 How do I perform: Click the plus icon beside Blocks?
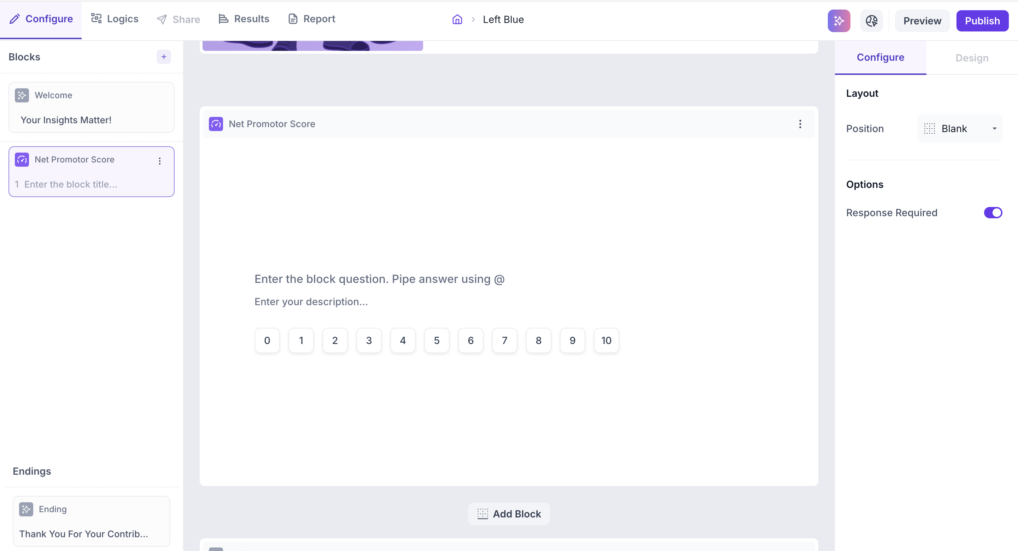tap(164, 57)
